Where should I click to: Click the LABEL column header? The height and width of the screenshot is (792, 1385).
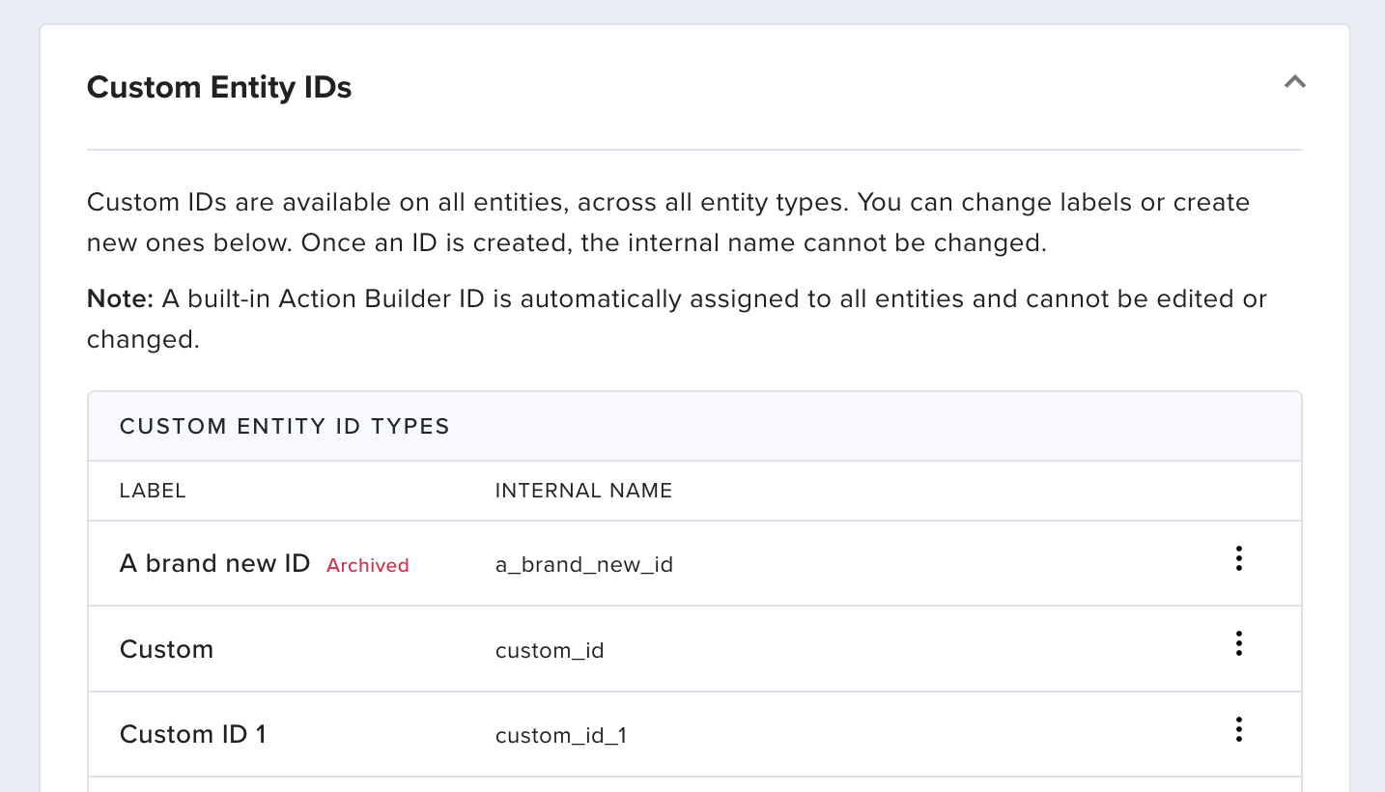tap(153, 491)
